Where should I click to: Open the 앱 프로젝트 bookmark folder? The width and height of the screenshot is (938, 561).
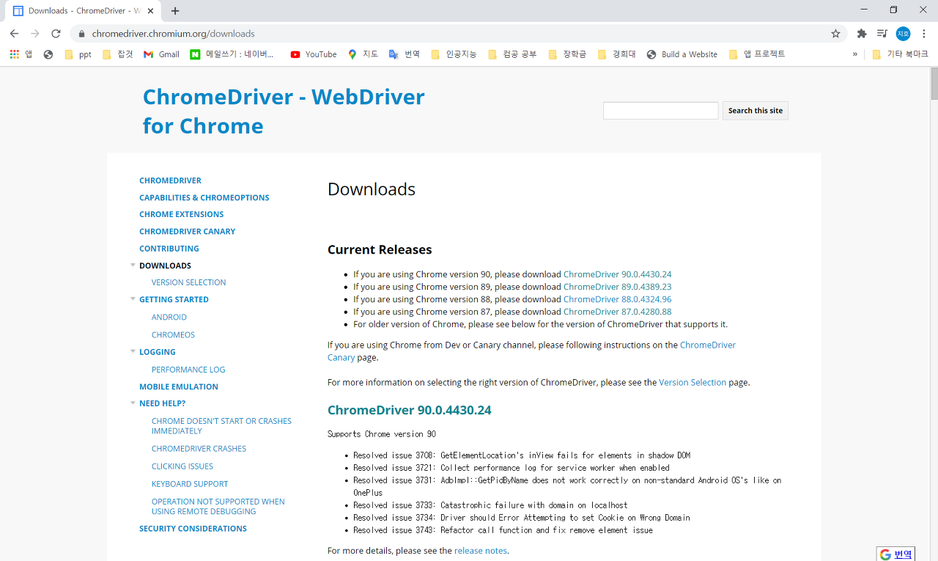(x=757, y=54)
